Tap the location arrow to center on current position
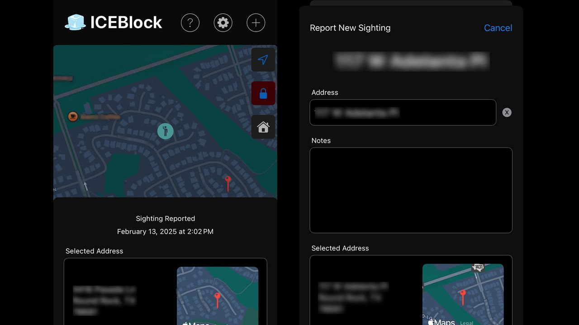 tap(263, 60)
